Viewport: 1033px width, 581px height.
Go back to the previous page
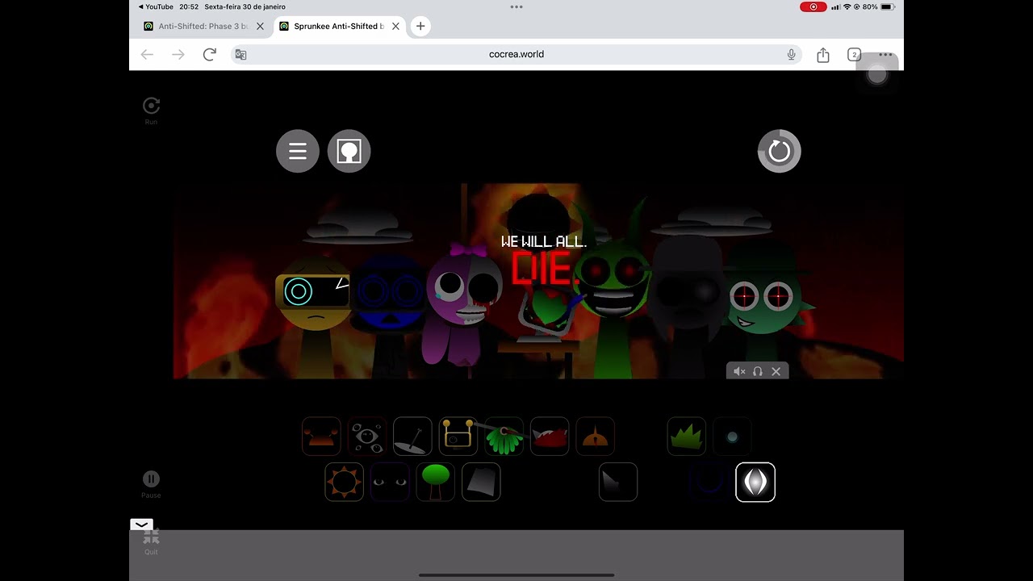pos(147,54)
